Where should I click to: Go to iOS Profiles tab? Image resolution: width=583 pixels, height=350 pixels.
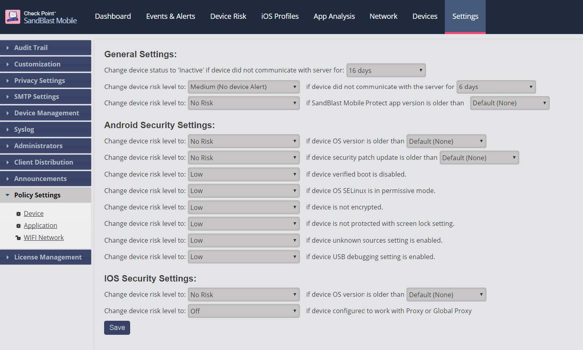[x=280, y=16]
